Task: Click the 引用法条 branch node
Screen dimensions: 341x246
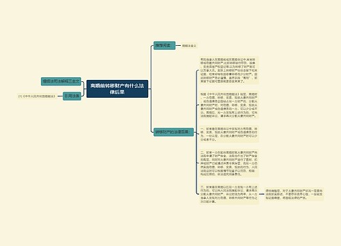Action: (72, 96)
